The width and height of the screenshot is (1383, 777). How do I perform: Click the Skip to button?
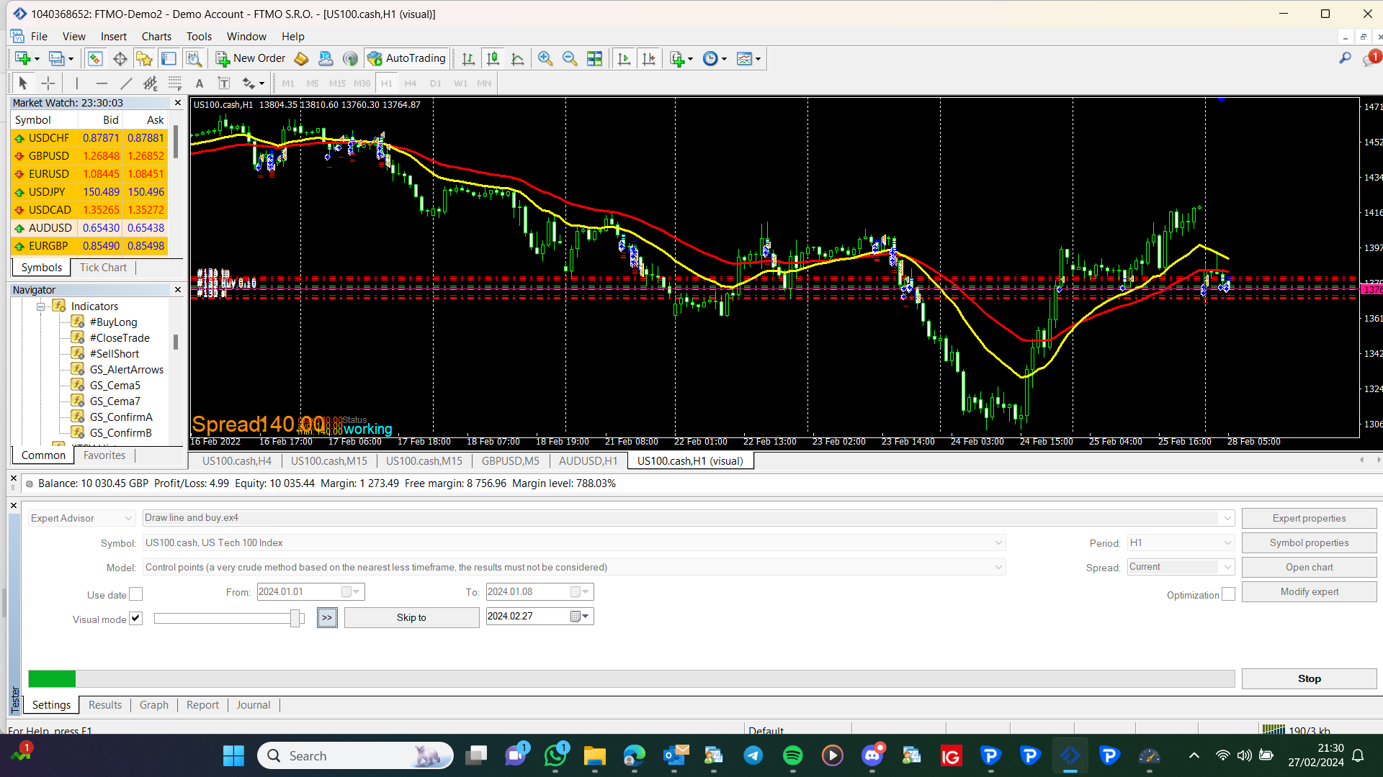click(x=411, y=618)
